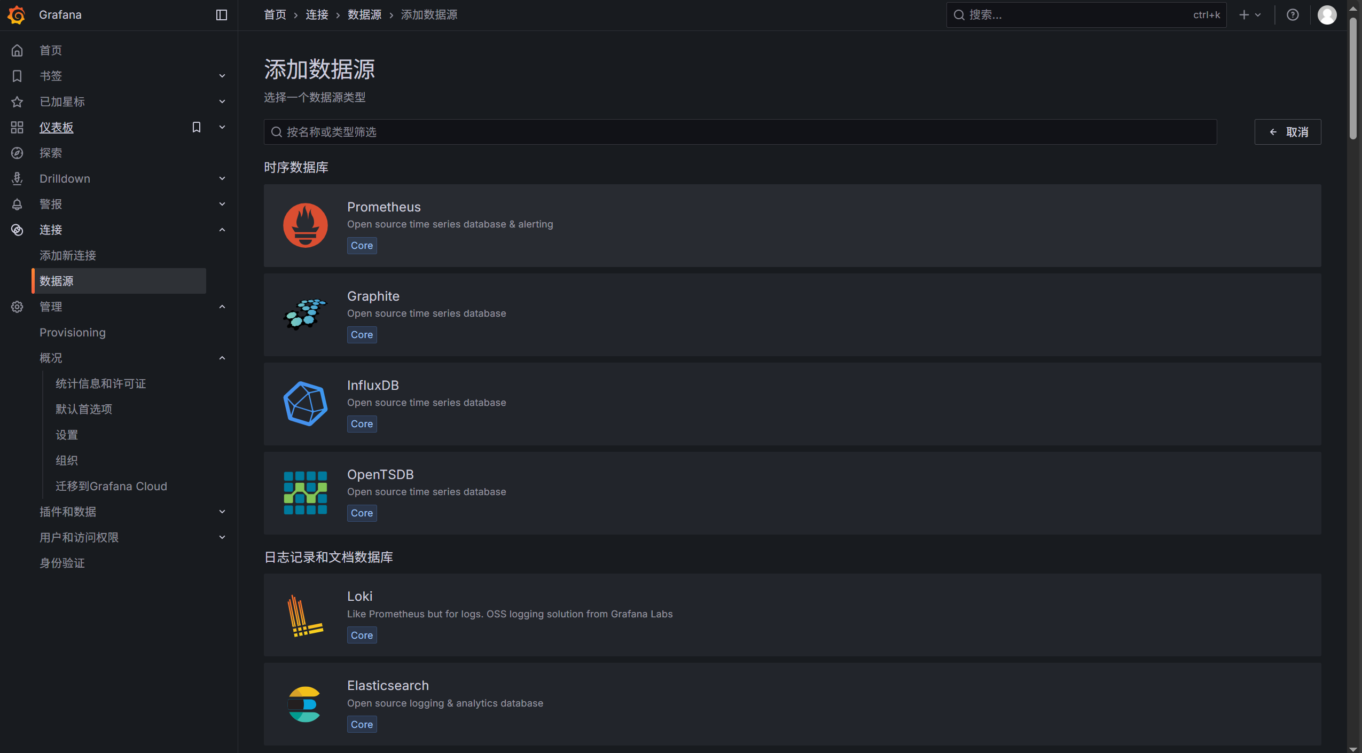This screenshot has height=753, width=1362.
Task: Collapse the 管理 section chevron
Action: click(222, 307)
